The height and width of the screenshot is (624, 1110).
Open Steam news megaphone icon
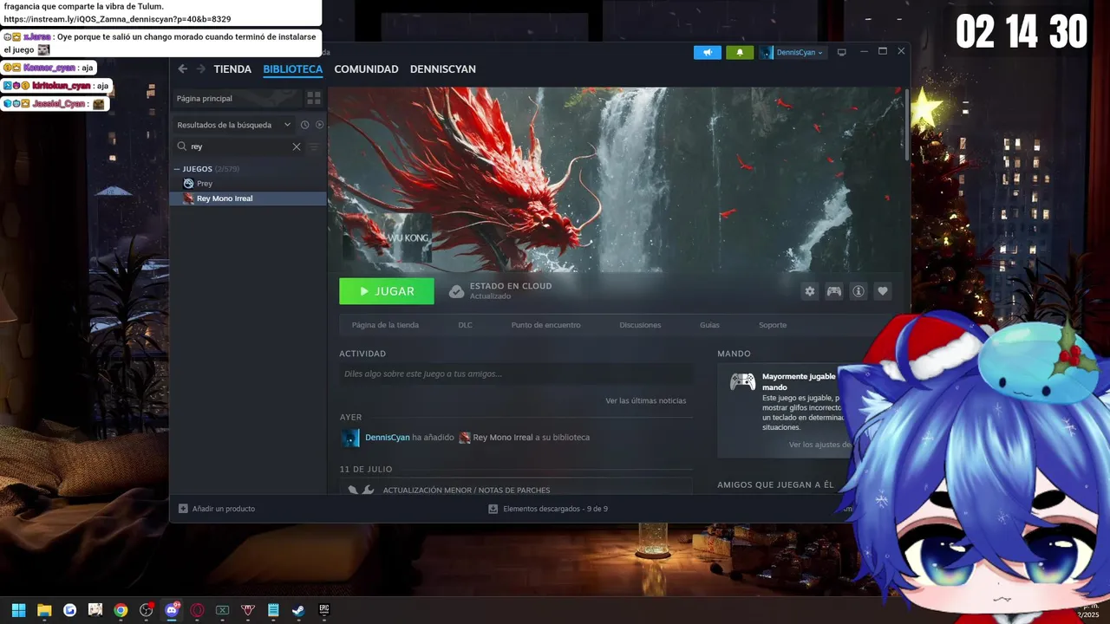(708, 52)
